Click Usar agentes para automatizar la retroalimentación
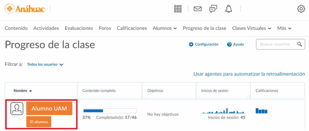This screenshot has height=131, width=309. click(x=249, y=74)
